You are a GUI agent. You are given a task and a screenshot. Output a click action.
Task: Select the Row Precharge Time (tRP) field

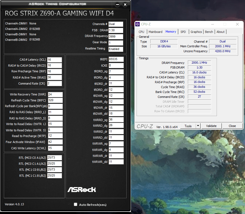click(54, 72)
